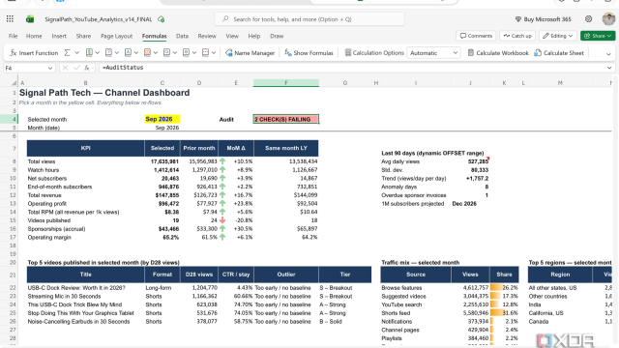This screenshot has width=619, height=348.
Task: Select column F header
Action: pos(286,83)
